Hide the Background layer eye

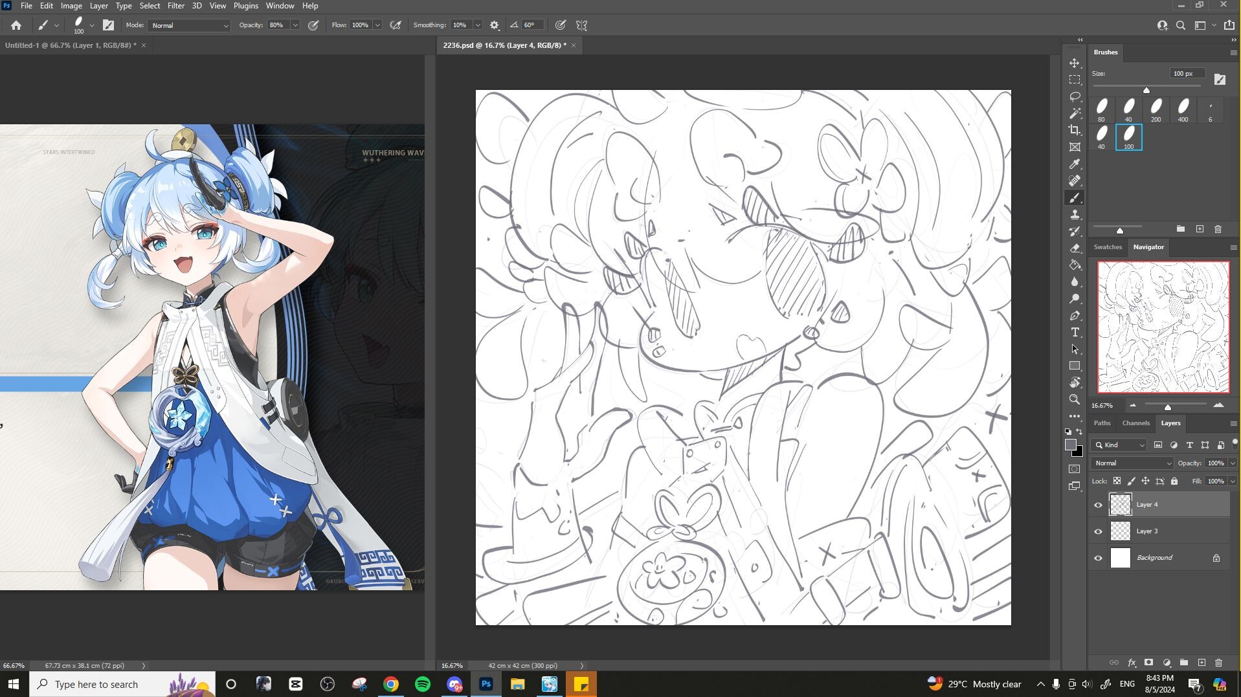[1098, 558]
